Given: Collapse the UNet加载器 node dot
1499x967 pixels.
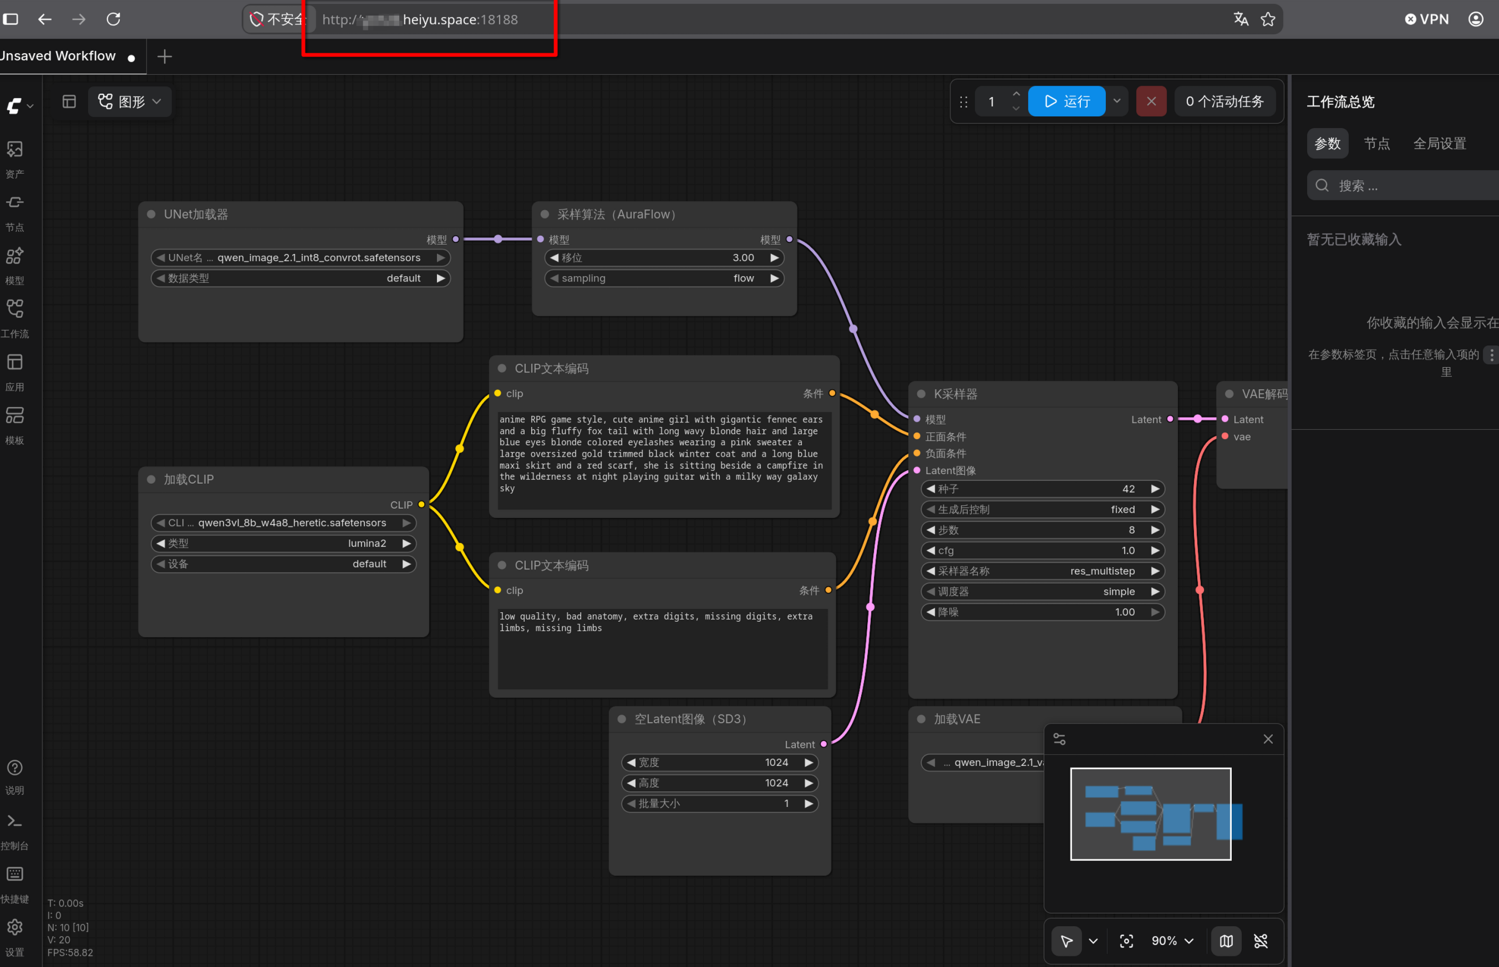Looking at the screenshot, I should (x=151, y=214).
